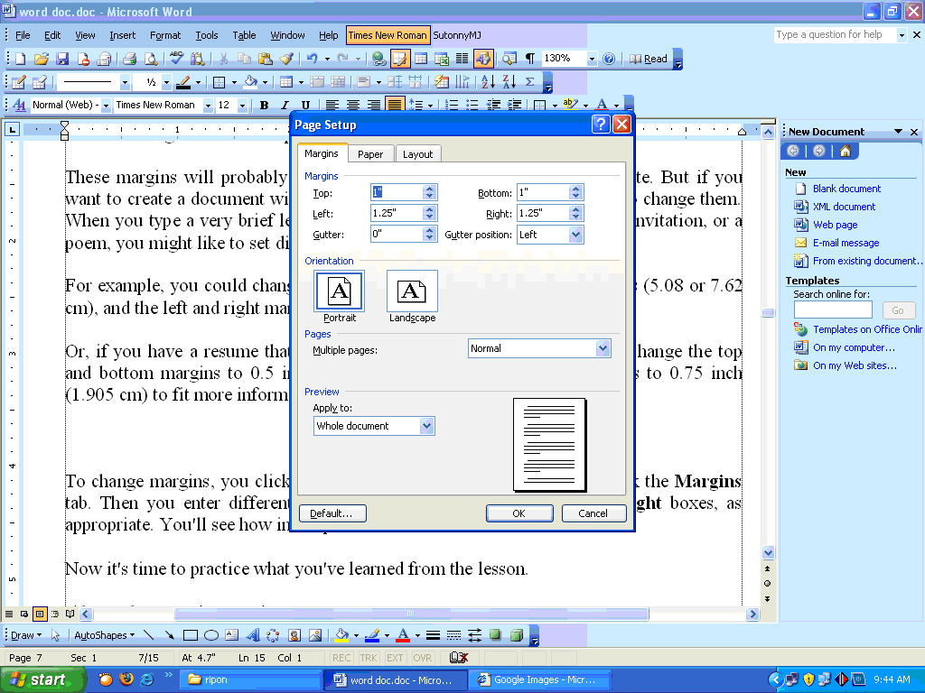Click the Top margin input field
The image size is (925, 693).
[394, 191]
